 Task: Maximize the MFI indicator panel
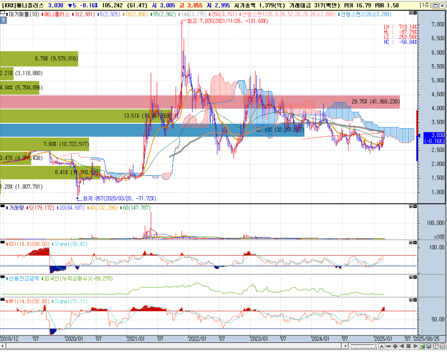[x=411, y=300]
